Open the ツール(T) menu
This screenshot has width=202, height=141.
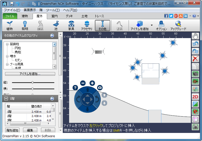(x=53, y=10)
